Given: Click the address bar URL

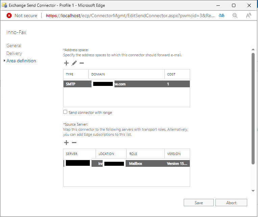Looking at the screenshot, I should pos(130,15).
